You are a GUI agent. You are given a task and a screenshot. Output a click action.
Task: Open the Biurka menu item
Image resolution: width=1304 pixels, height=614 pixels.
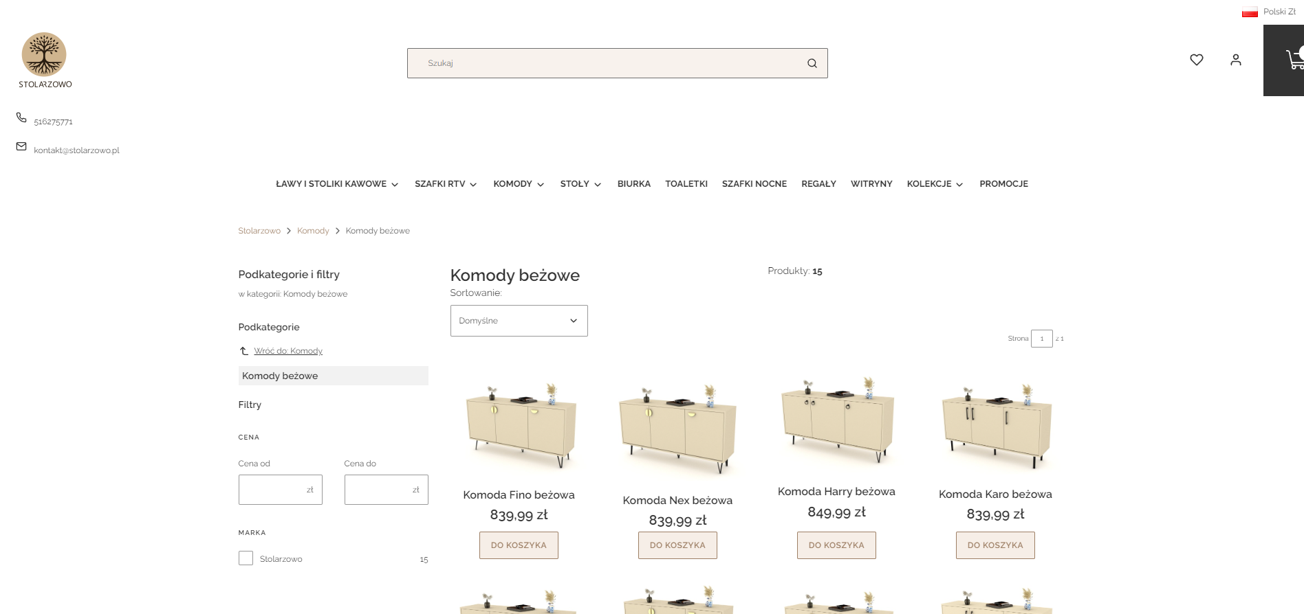click(633, 184)
